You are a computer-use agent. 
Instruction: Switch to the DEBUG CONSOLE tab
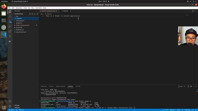tap(61, 86)
